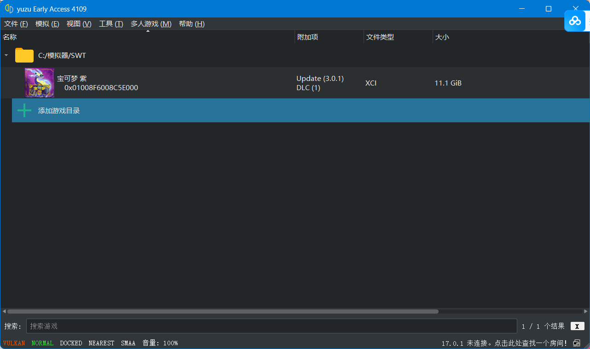
Task: Click the horizontal scrollbar thumb
Action: coord(223,311)
